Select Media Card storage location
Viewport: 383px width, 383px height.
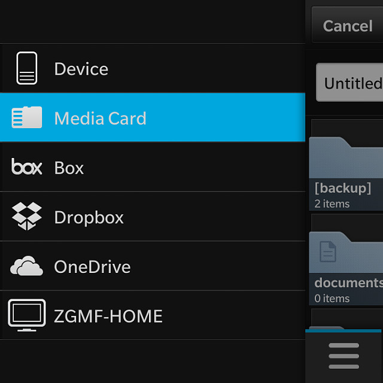[153, 117]
